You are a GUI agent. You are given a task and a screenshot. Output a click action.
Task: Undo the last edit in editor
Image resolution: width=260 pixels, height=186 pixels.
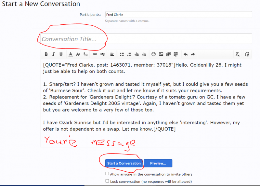click(x=186, y=54)
